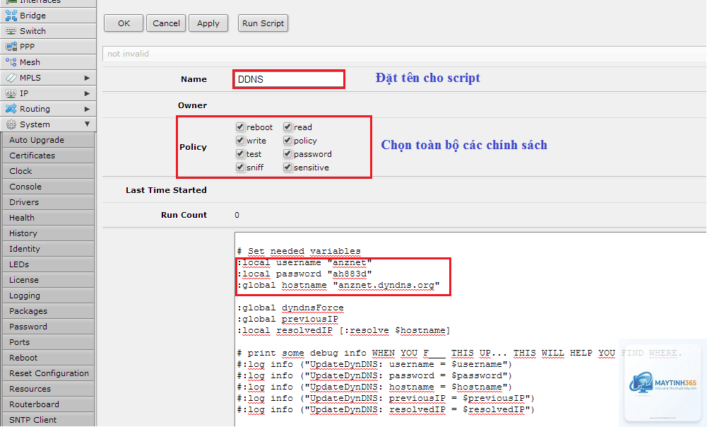Open Certificates under System

pyautogui.click(x=48, y=156)
